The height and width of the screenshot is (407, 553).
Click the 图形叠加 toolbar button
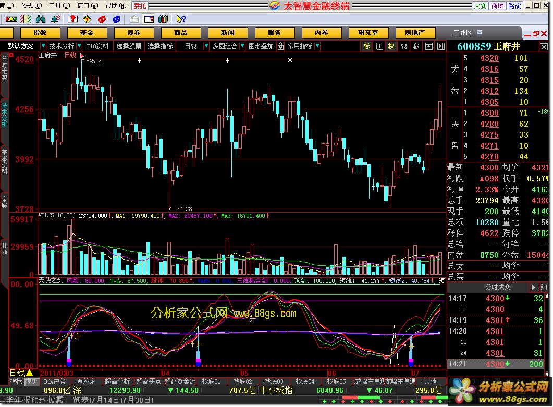[261, 46]
